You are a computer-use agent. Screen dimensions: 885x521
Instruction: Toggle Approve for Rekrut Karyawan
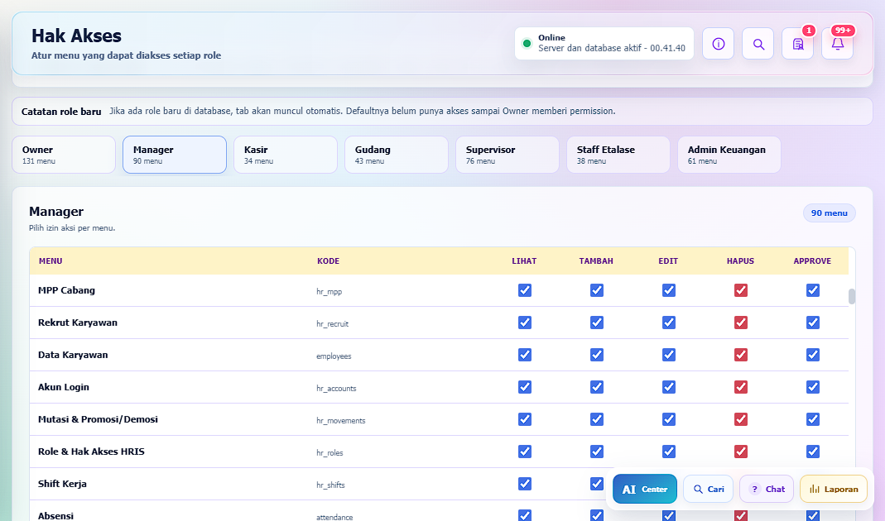(x=813, y=323)
